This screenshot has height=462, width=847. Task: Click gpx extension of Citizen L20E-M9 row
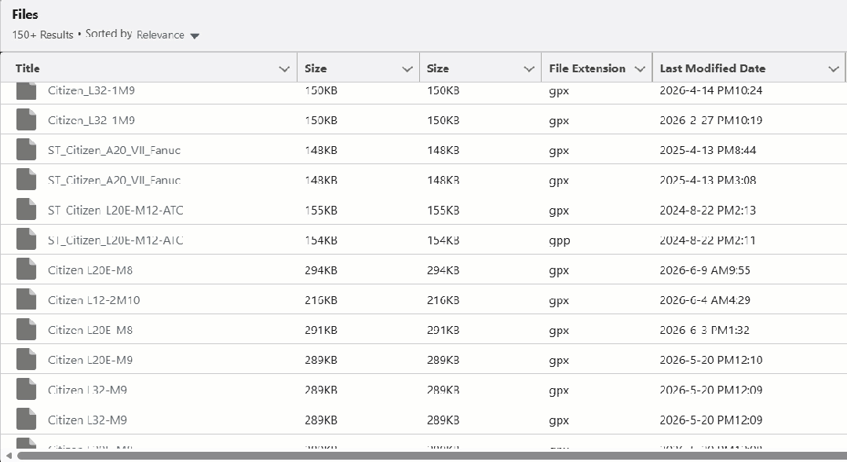pos(559,361)
